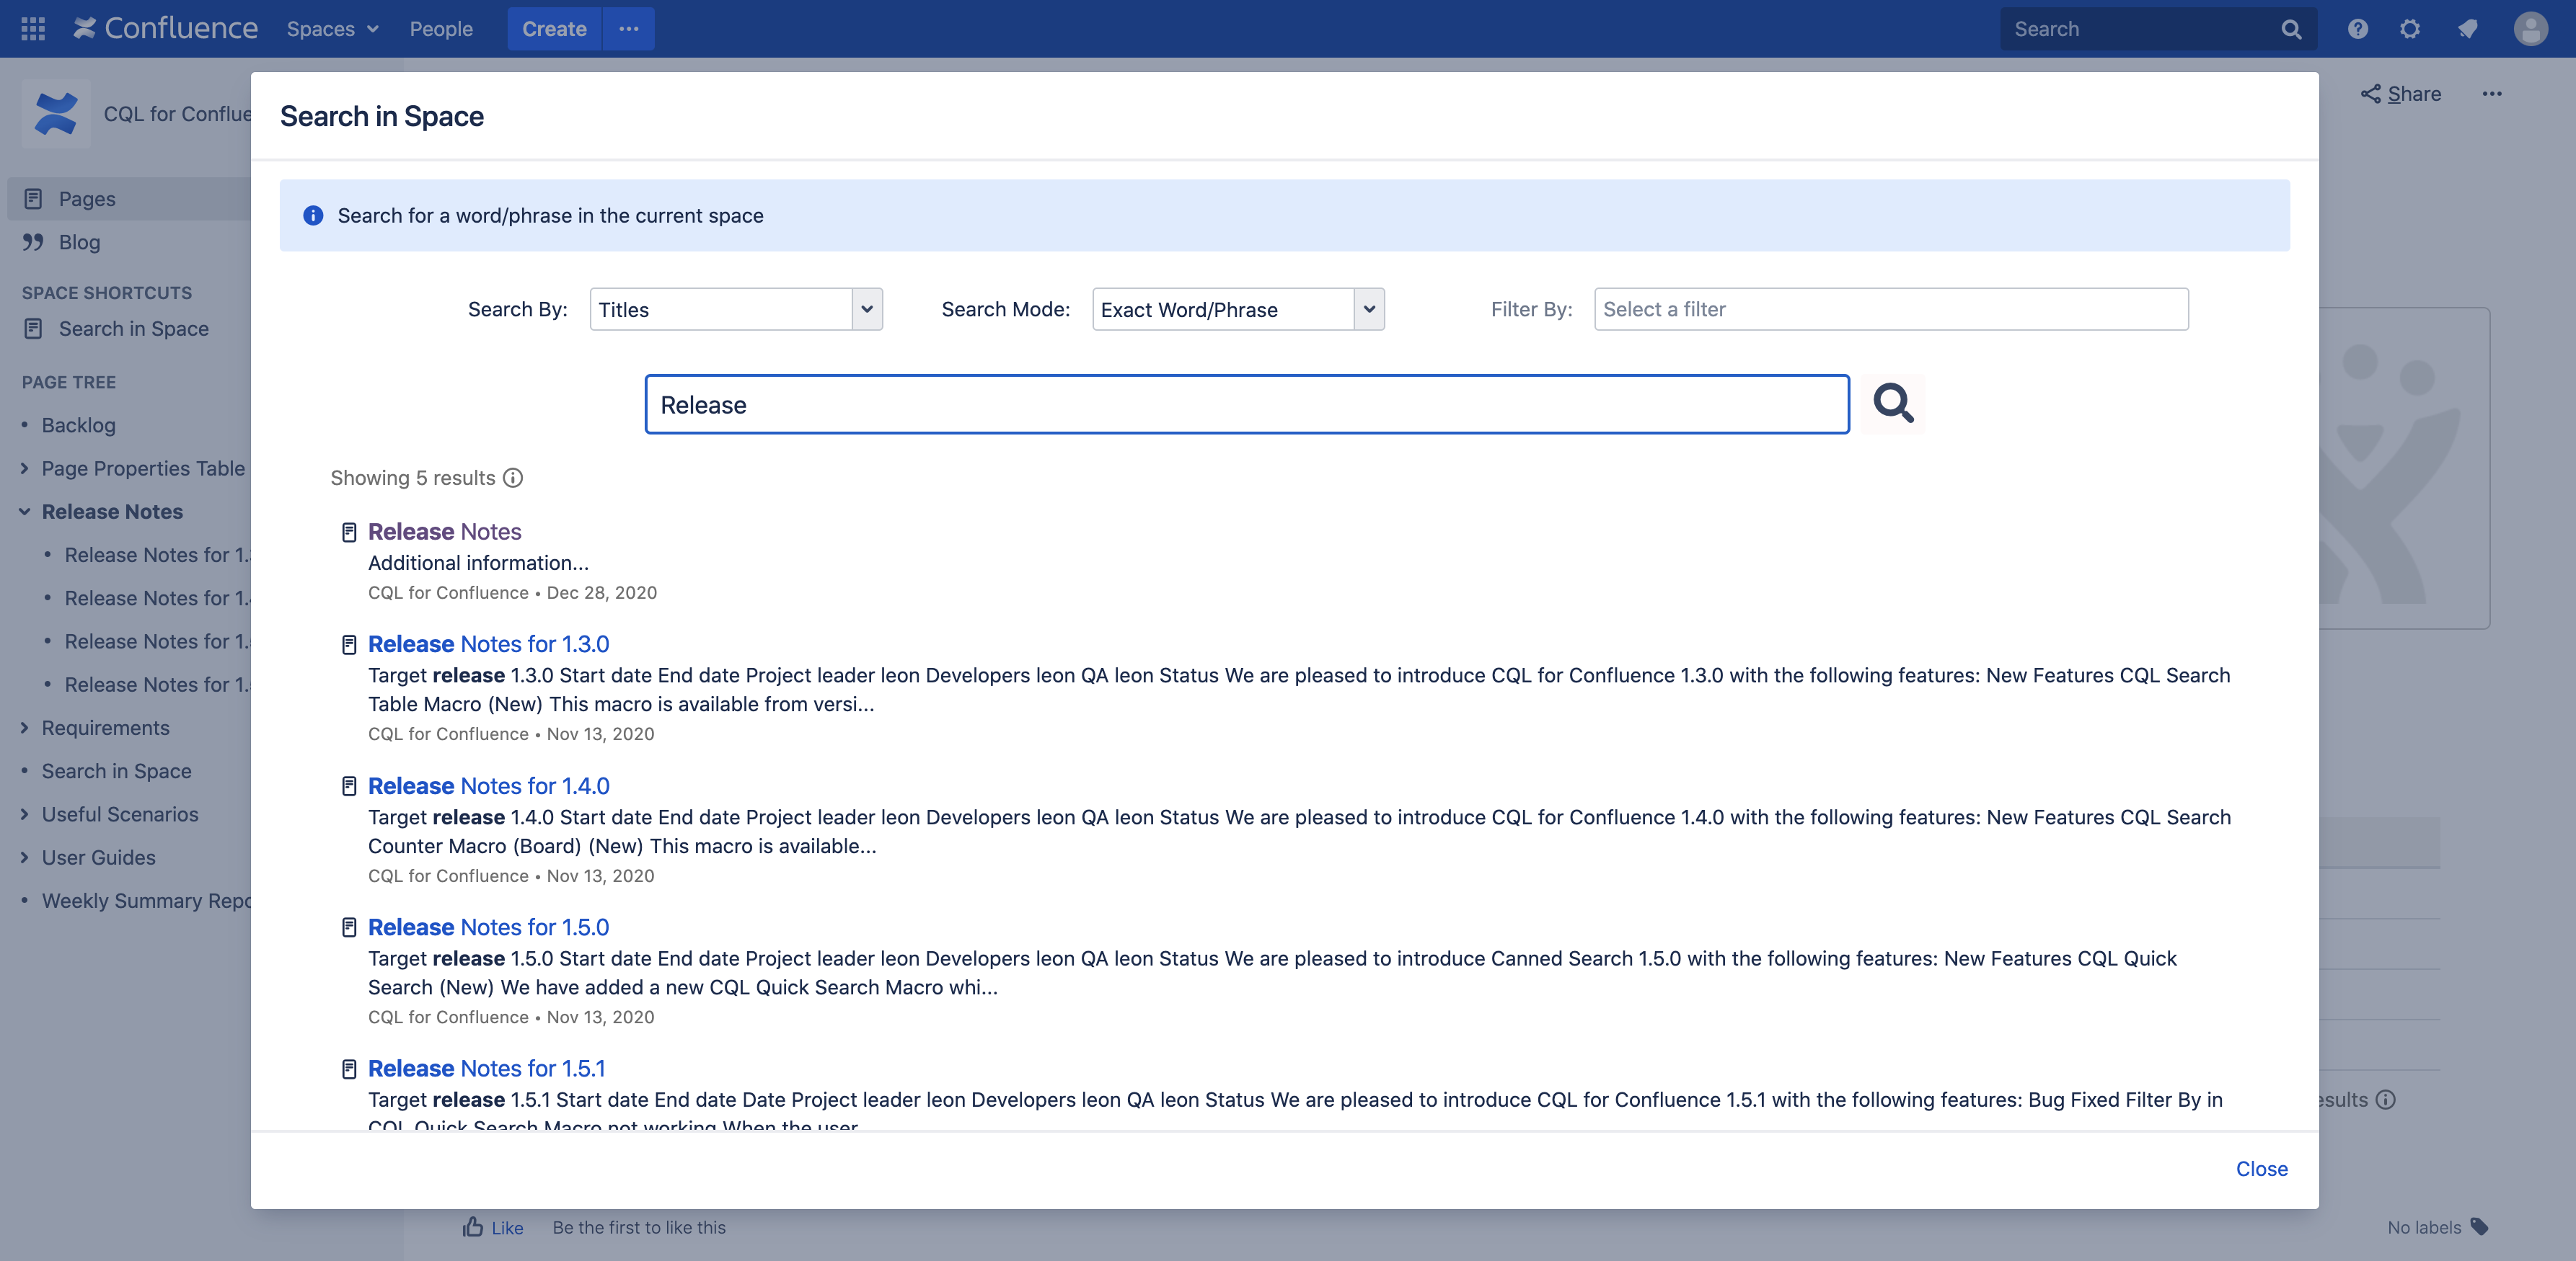This screenshot has height=1261, width=2576.
Task: Click the Confluence logo
Action: [x=166, y=29]
